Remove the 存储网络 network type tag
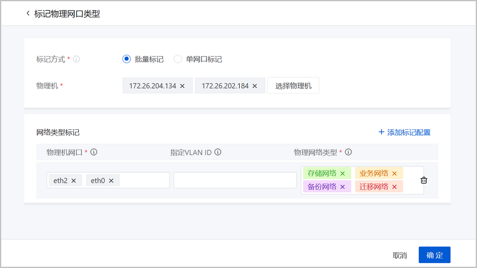477x268 pixels. [x=343, y=173]
